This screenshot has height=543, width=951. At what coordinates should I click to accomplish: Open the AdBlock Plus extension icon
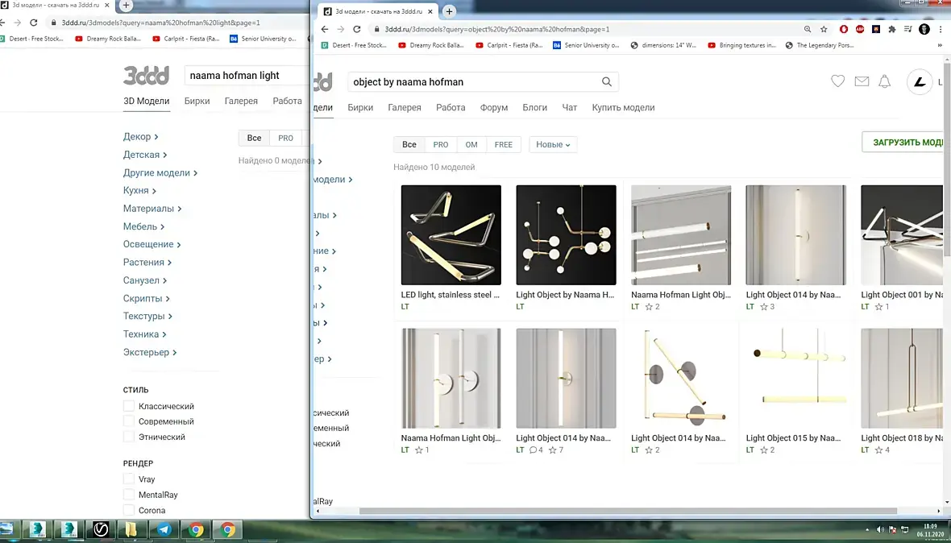pos(860,29)
